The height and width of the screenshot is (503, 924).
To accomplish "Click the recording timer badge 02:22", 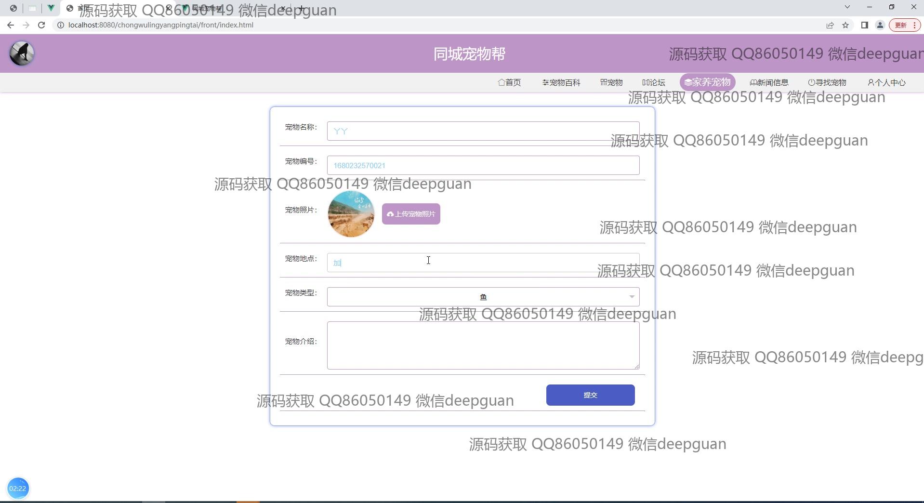I will [x=18, y=488].
